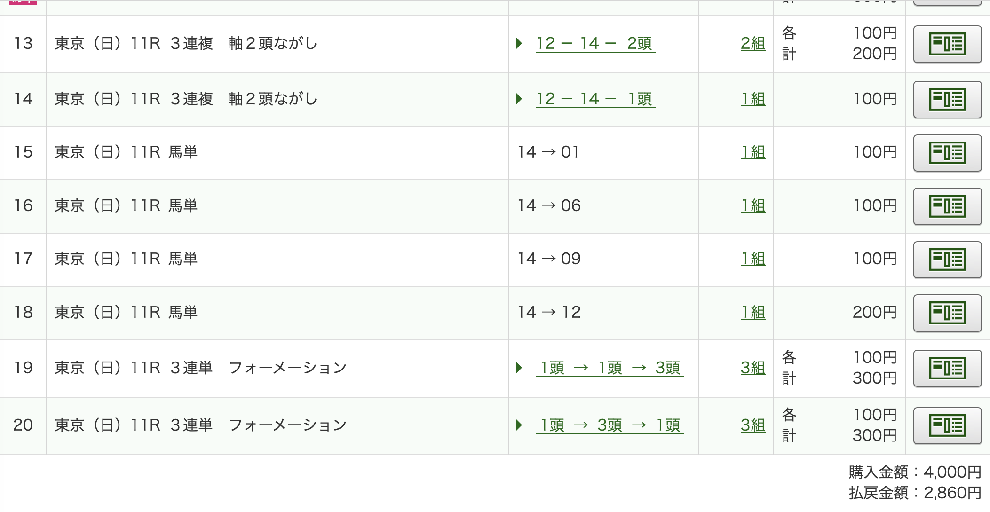Open ticket icon for row 19
Screen dimensions: 990x512
pyautogui.click(x=947, y=368)
